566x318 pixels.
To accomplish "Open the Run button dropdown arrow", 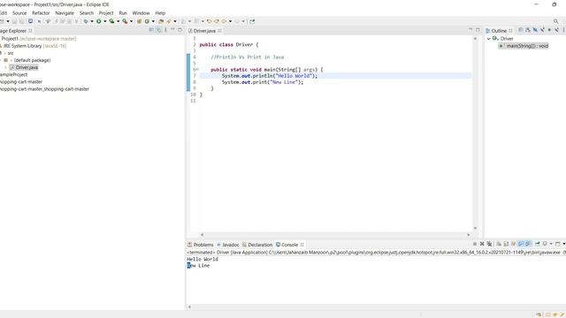I will coord(105,21).
